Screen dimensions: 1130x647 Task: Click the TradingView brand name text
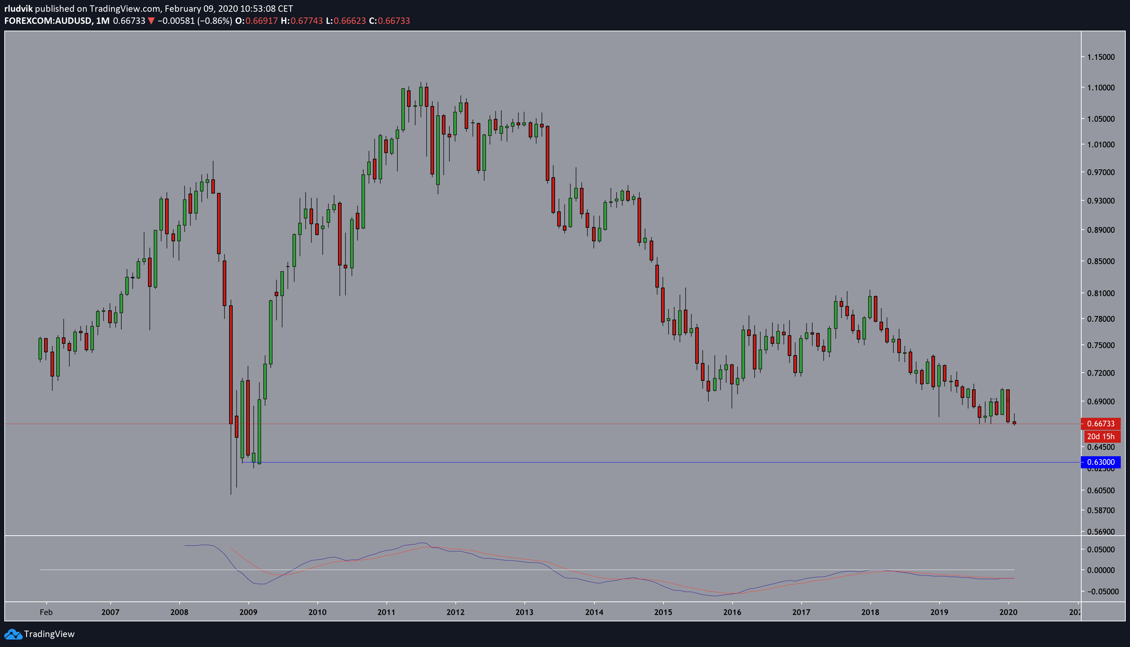tap(49, 634)
